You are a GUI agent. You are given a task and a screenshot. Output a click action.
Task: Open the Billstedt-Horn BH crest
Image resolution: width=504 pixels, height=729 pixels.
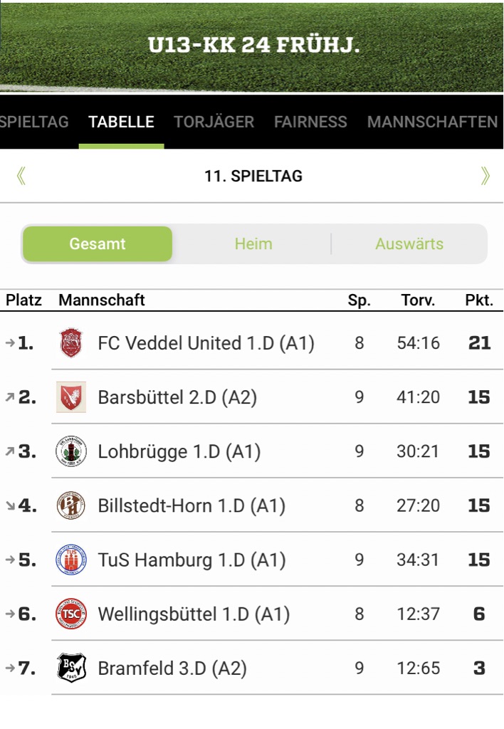[71, 506]
